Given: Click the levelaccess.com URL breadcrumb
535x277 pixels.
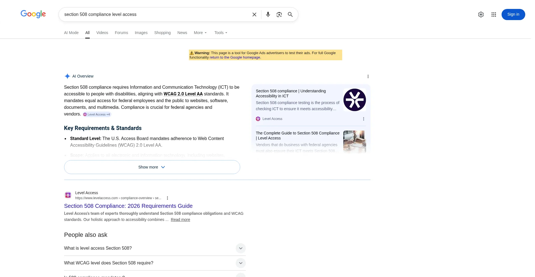Looking at the screenshot, I should [x=118, y=198].
